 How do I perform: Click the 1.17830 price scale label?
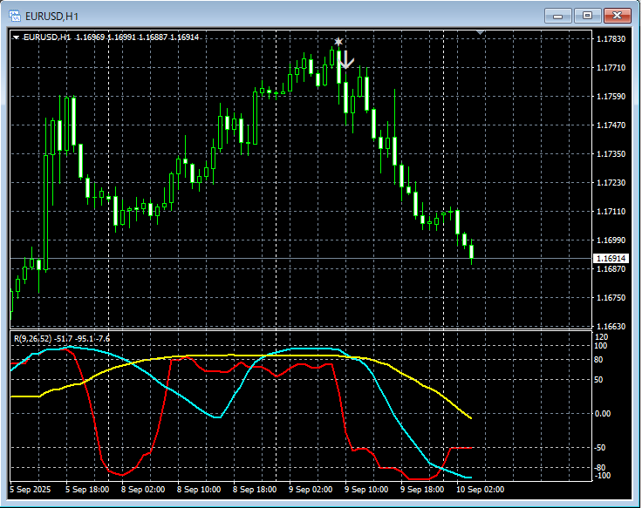pos(610,39)
